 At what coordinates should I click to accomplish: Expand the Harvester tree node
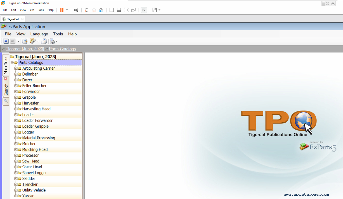coord(16,103)
